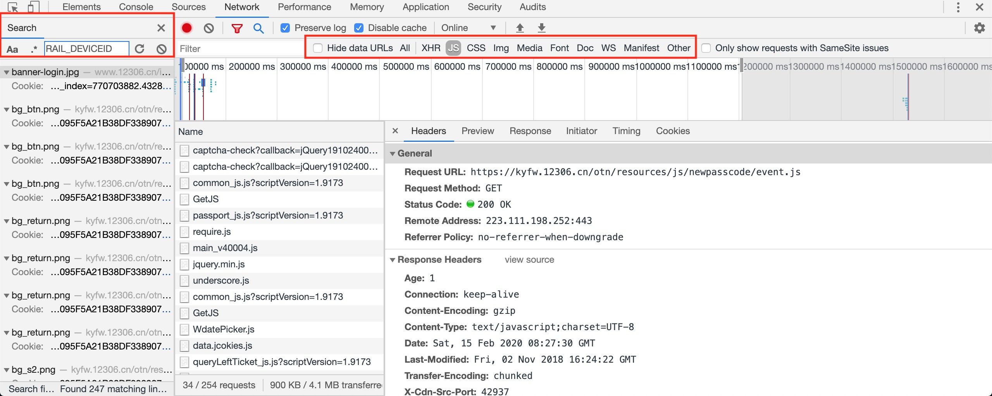992x396 pixels.
Task: Switch to the Preview tab
Action: pos(478,131)
